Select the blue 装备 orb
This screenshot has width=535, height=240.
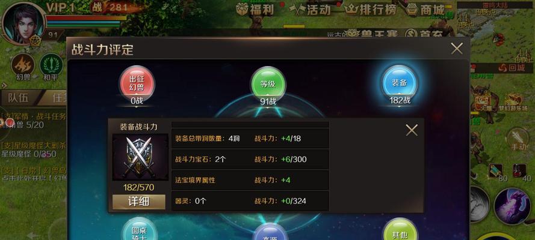400,83
